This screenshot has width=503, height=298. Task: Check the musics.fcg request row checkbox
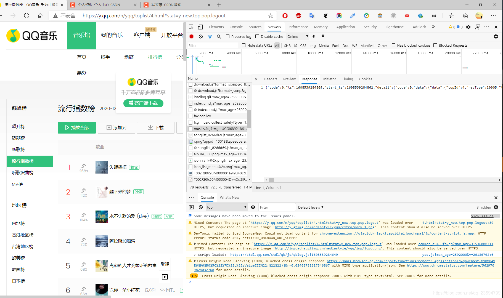click(x=190, y=129)
